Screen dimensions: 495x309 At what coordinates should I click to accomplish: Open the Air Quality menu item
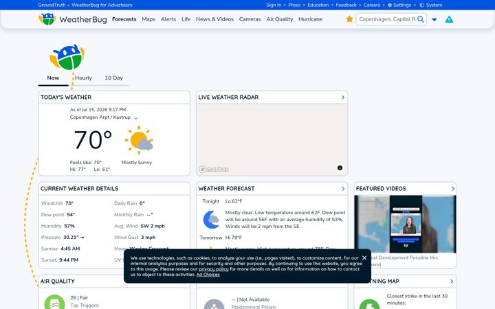[x=279, y=19]
